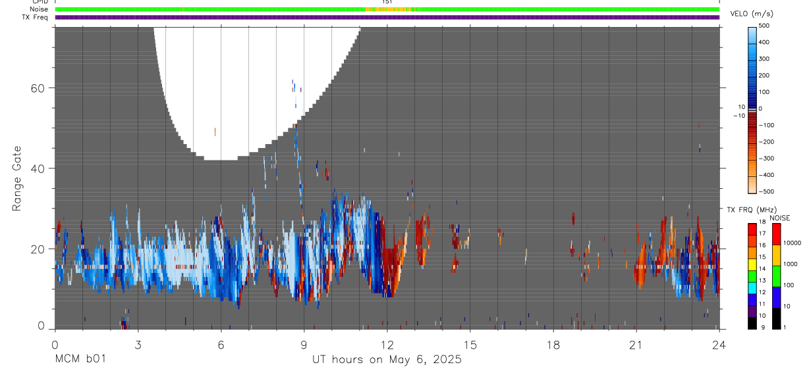Viewport: 809px width, 373px height.
Task: Select the green Noise status bar
Action: 387,9
